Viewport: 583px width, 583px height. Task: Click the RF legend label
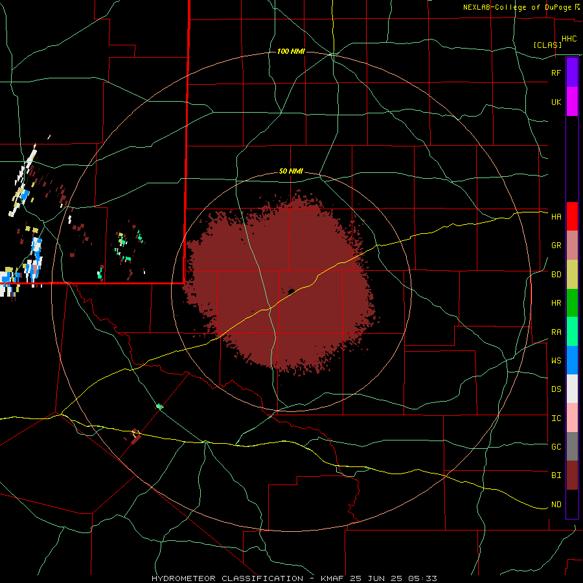coord(556,73)
